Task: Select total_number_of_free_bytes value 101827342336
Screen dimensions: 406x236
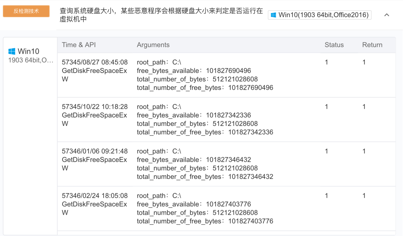Action: coord(251,132)
